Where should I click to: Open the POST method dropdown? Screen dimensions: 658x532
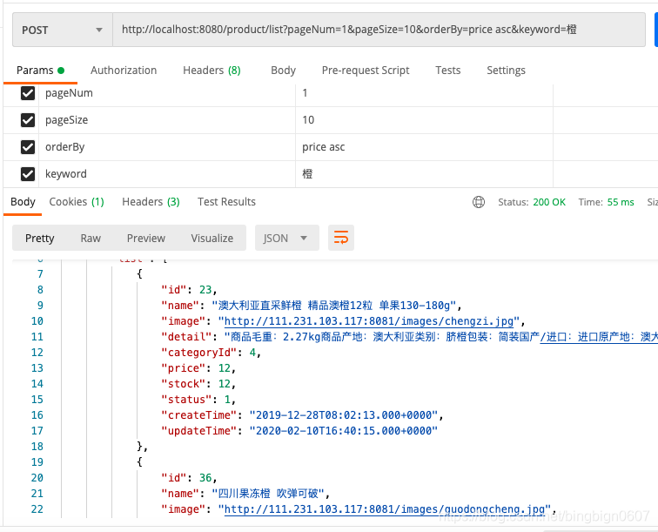[x=63, y=30]
